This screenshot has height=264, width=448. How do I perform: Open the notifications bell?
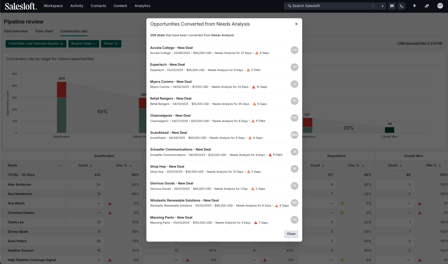pos(414,6)
